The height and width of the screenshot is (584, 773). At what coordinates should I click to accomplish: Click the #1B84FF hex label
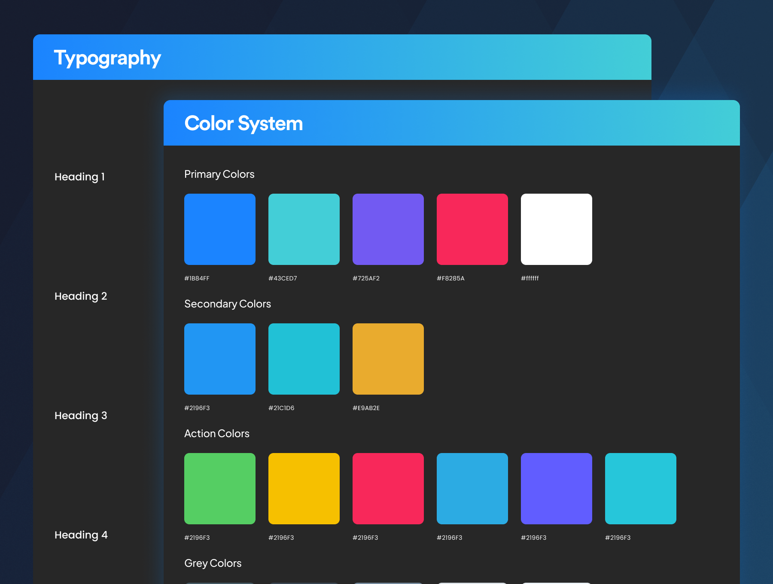pos(197,278)
